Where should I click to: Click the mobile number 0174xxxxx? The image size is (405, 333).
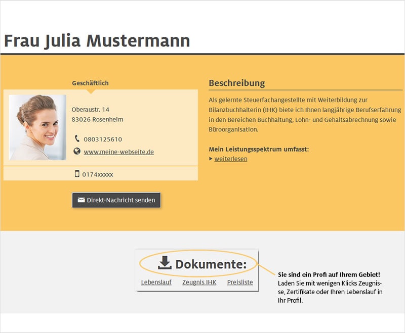(98, 174)
